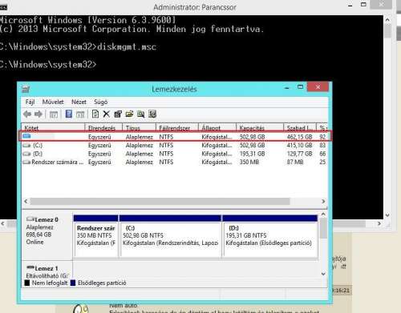Image resolution: width=401 pixels, height=313 pixels.
Task: Toggle the action pane toolbar icon
Action: pyautogui.click(x=80, y=114)
